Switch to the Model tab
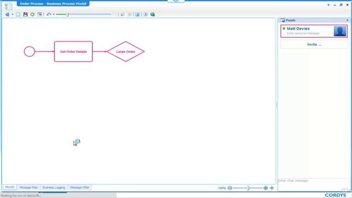 coord(10,187)
